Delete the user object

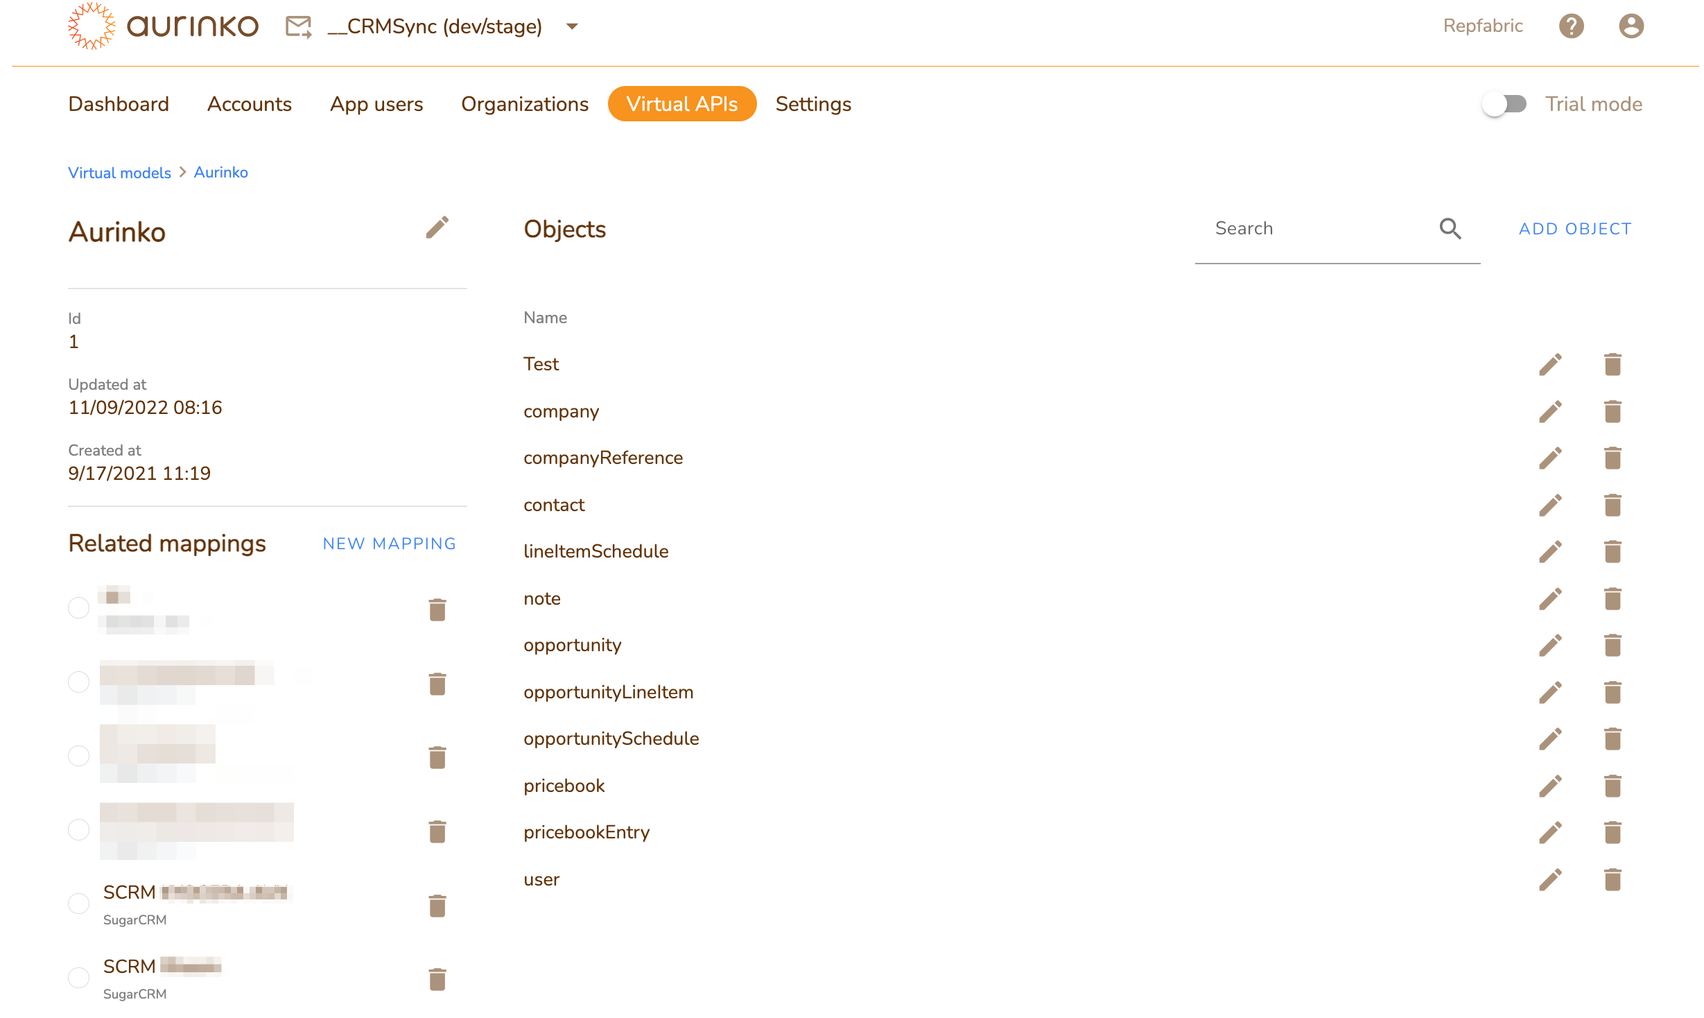(1612, 879)
